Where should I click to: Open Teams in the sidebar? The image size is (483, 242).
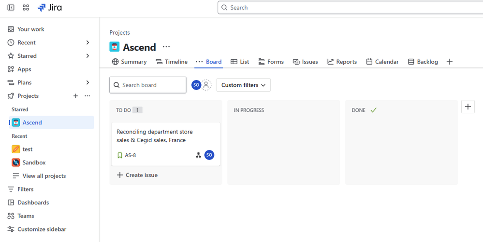point(26,216)
